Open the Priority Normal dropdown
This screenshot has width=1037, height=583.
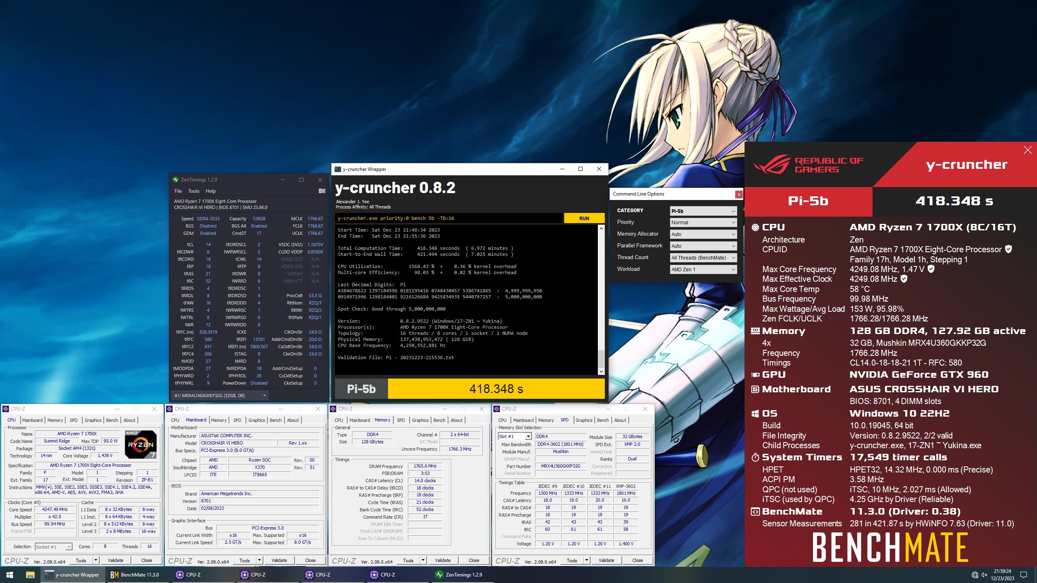pyautogui.click(x=703, y=223)
